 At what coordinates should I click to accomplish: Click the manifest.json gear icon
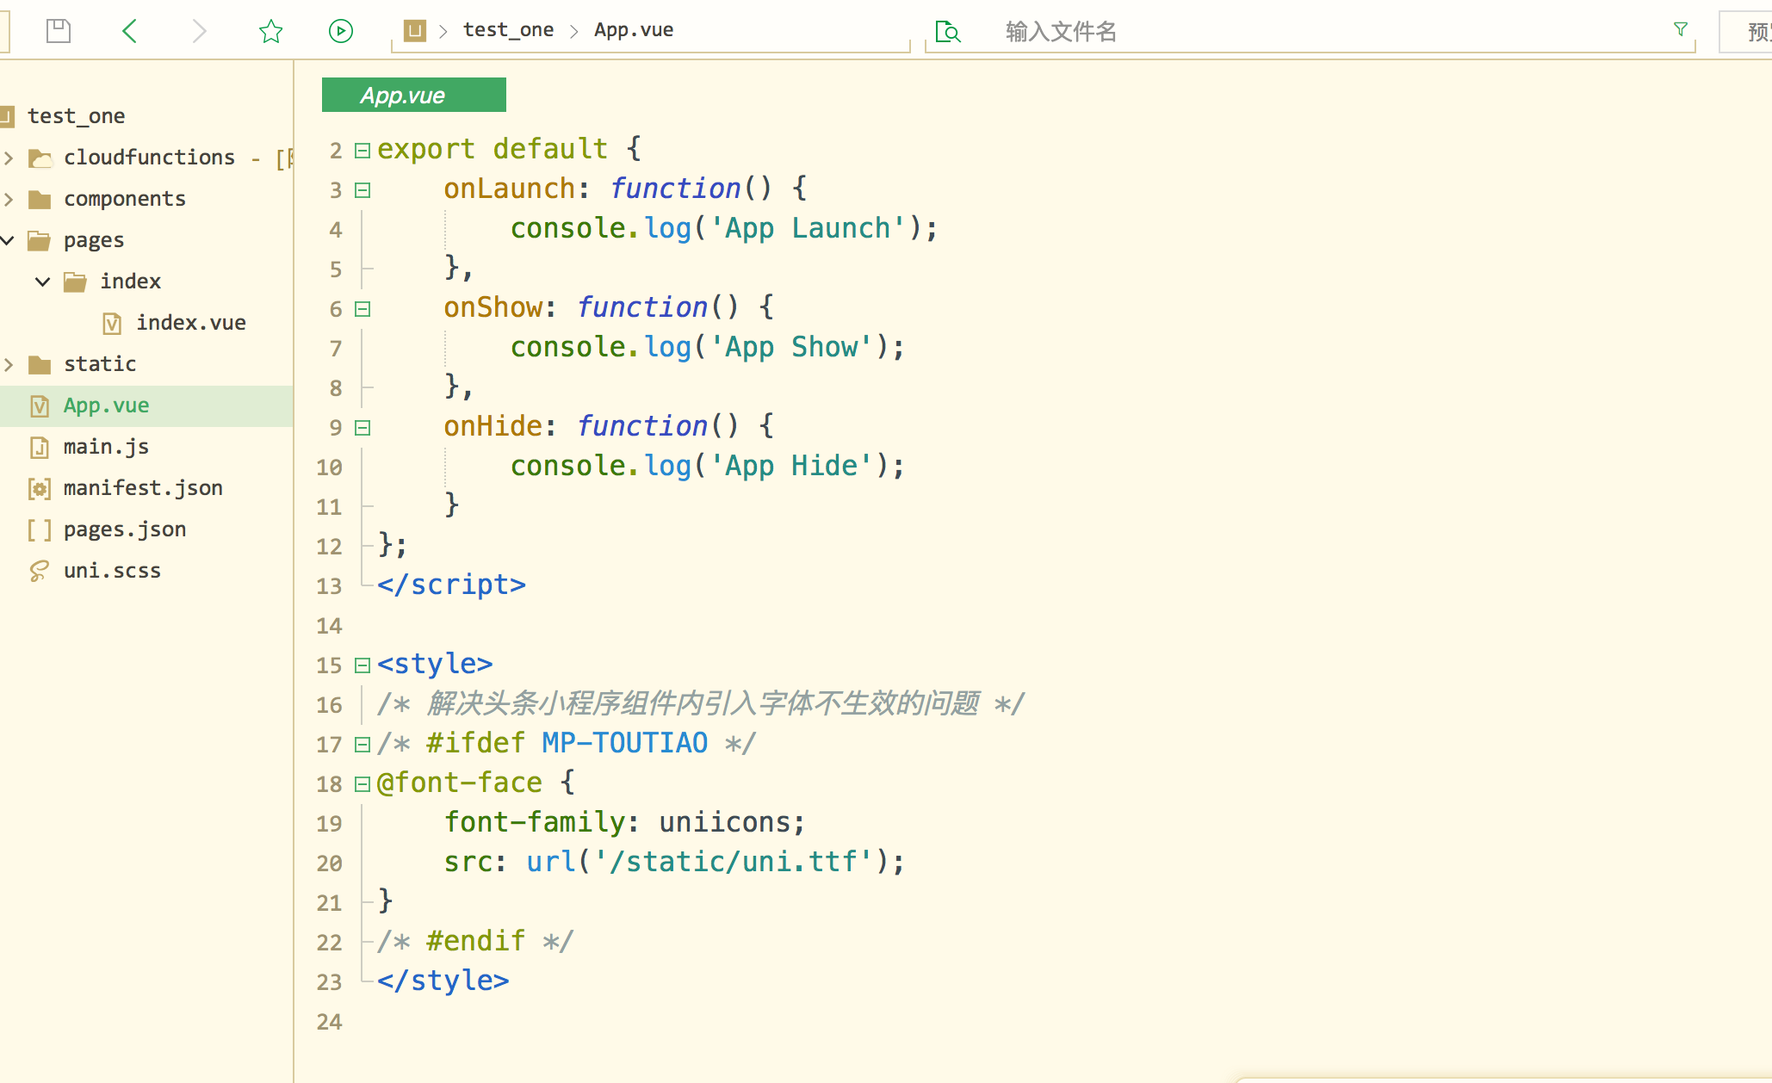40,488
